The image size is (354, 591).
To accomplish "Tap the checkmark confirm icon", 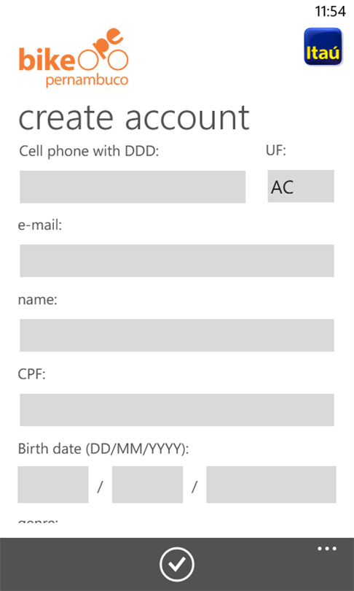I will point(177,564).
